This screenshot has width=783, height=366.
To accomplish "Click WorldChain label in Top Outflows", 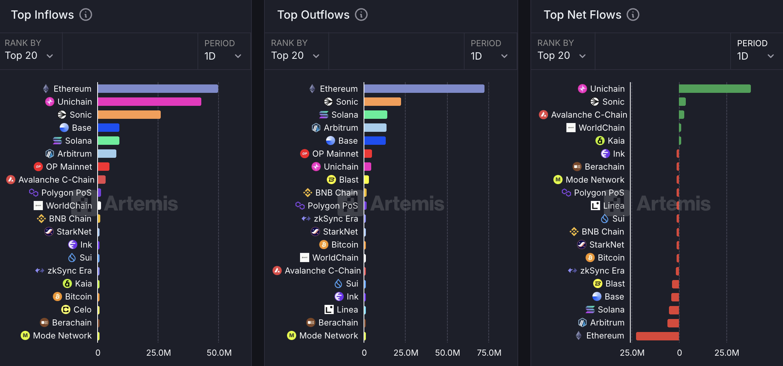I will click(335, 257).
